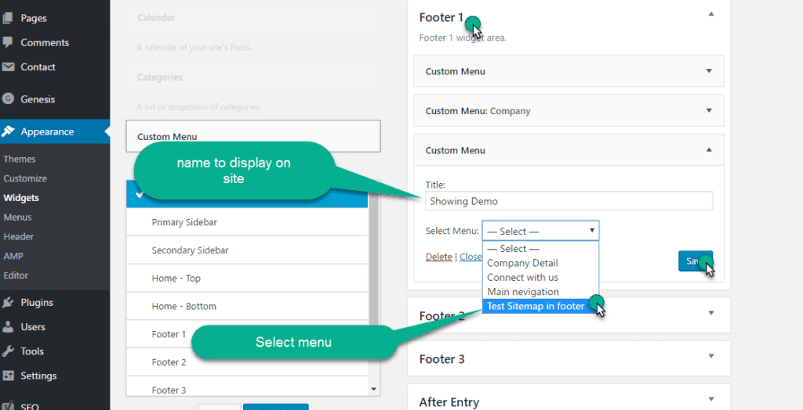Choose the '— Select —' dropdown option
The image size is (803, 410).
[540, 249]
